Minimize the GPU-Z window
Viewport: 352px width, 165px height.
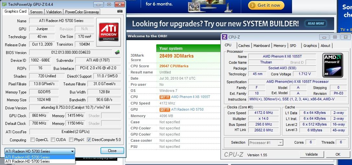98,4
